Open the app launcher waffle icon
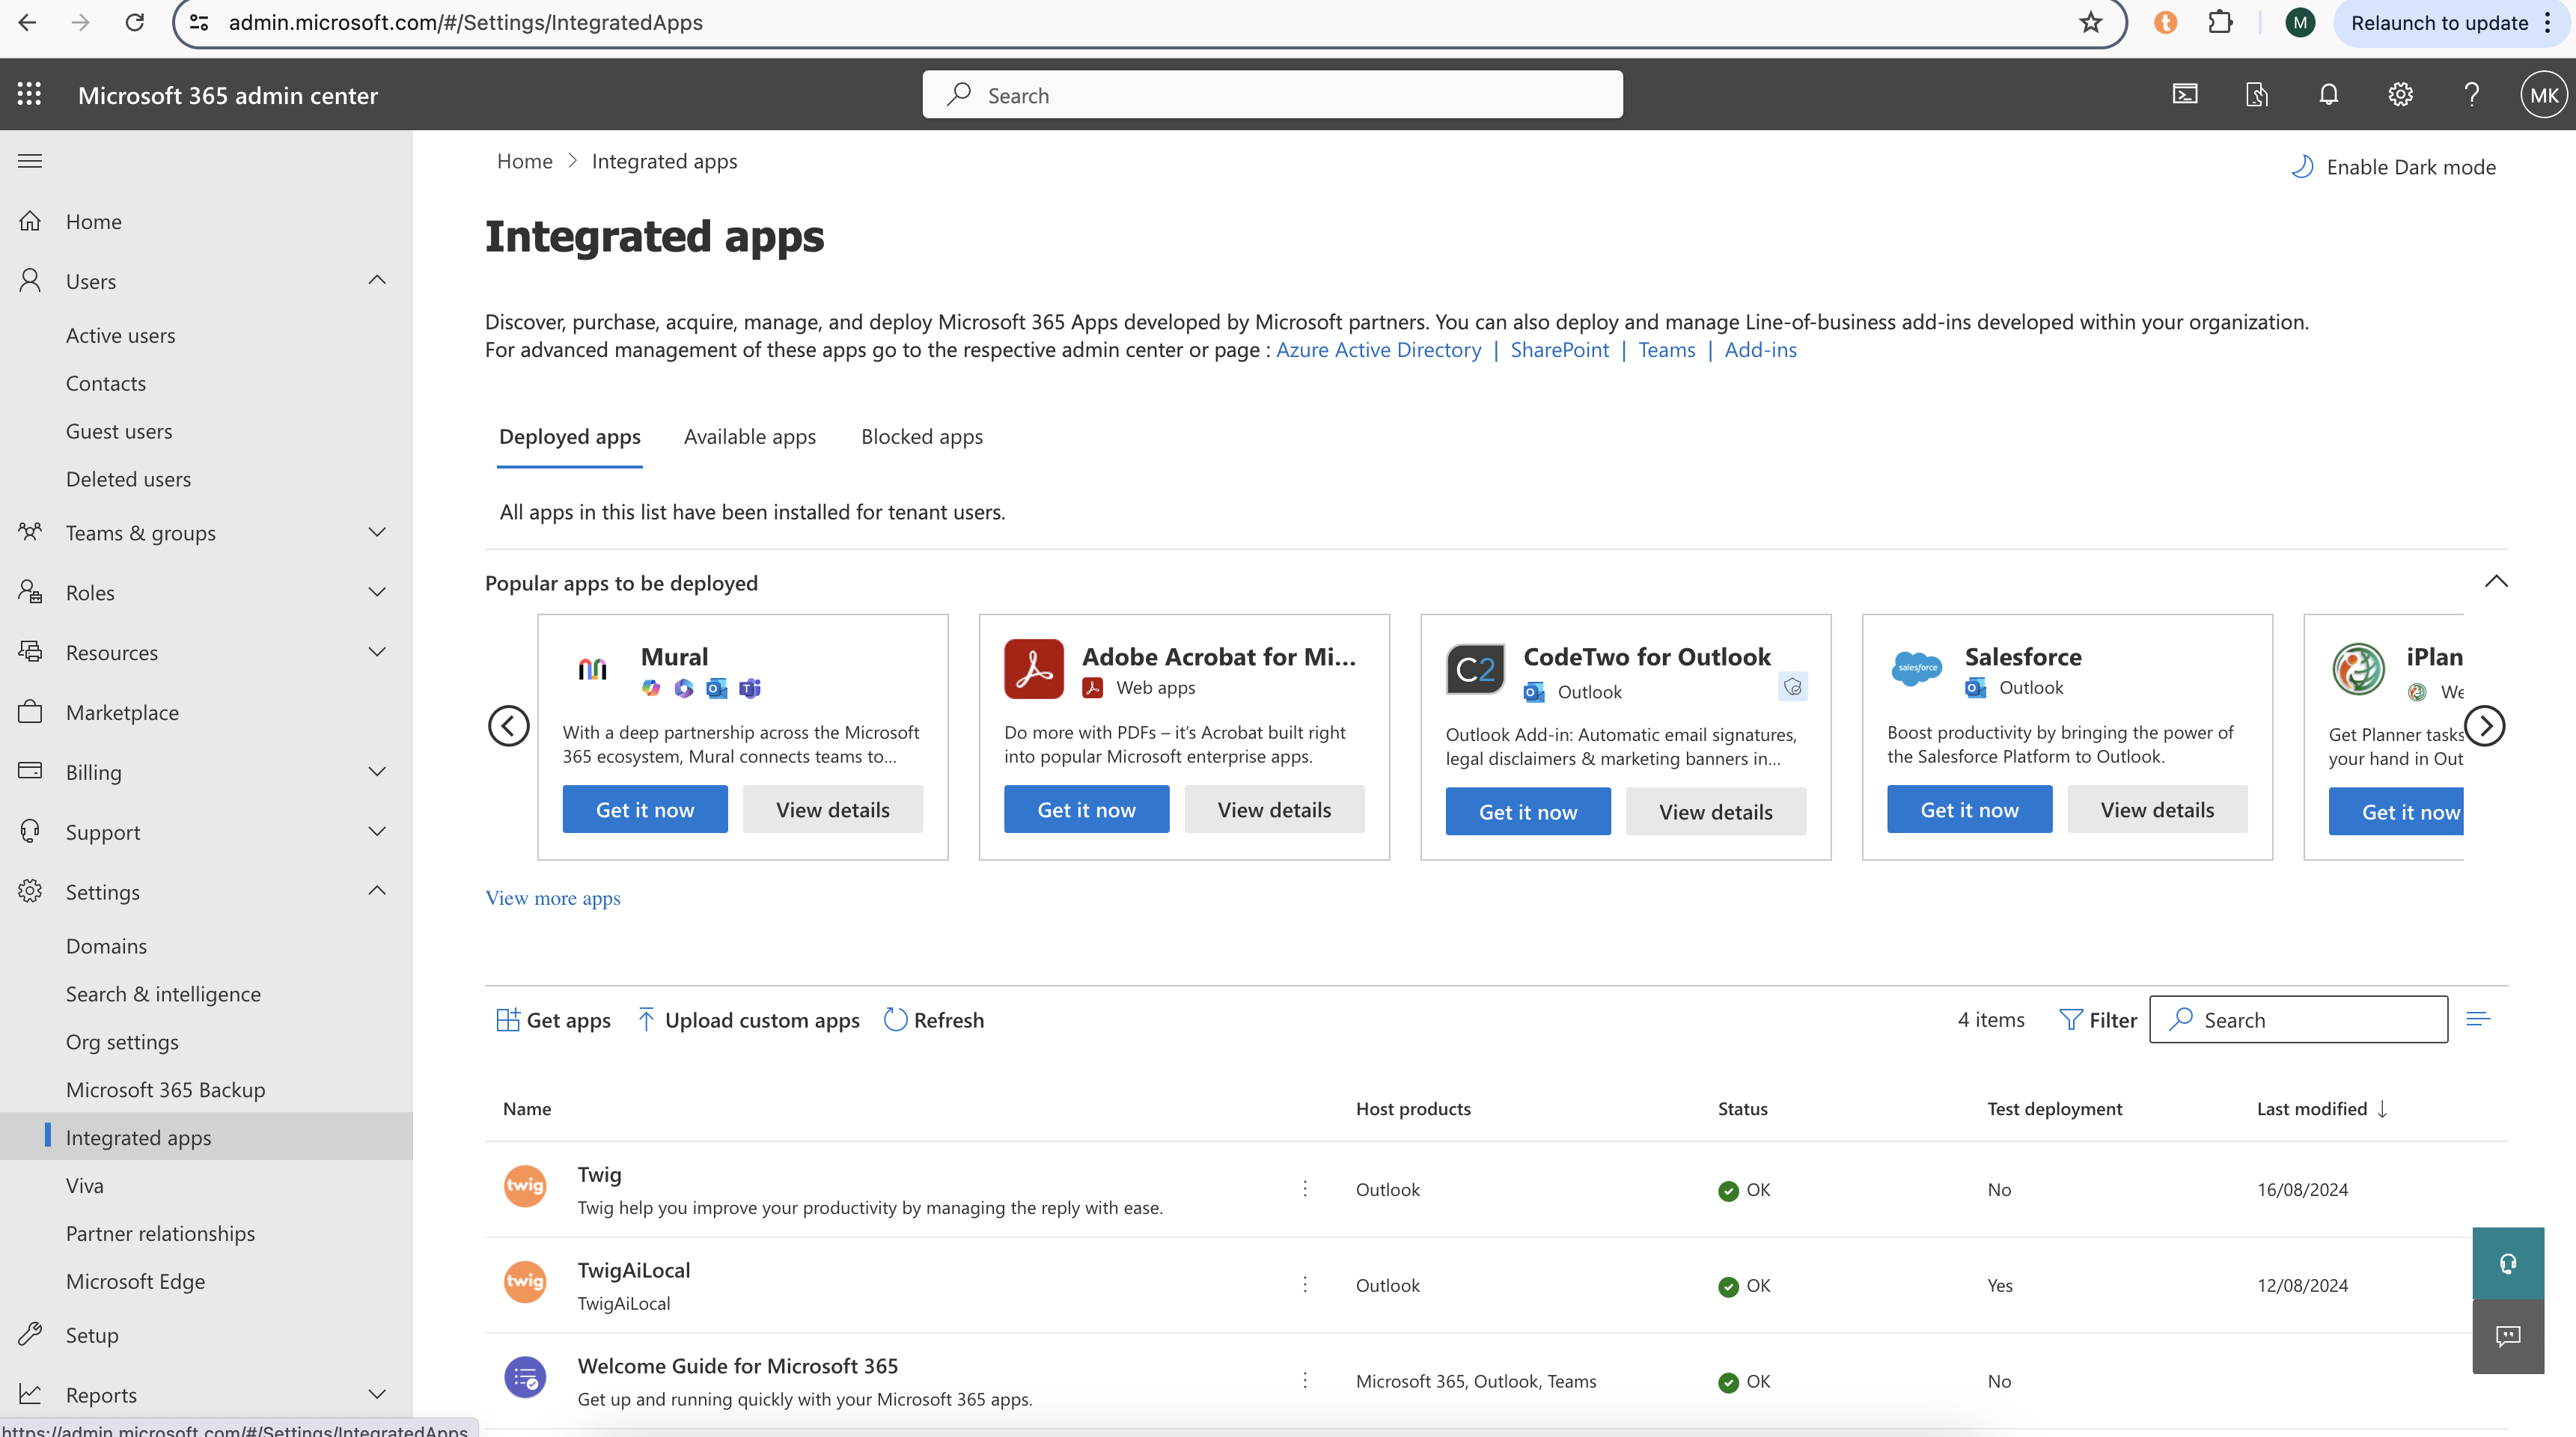The height and width of the screenshot is (1437, 2576). click(x=30, y=95)
